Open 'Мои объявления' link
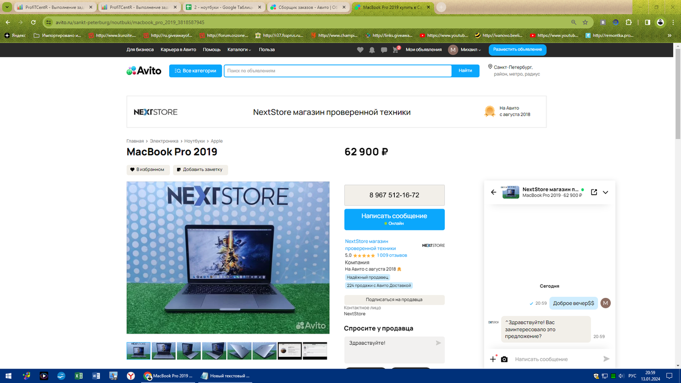Screen dimensions: 681x383 (x=423, y=49)
